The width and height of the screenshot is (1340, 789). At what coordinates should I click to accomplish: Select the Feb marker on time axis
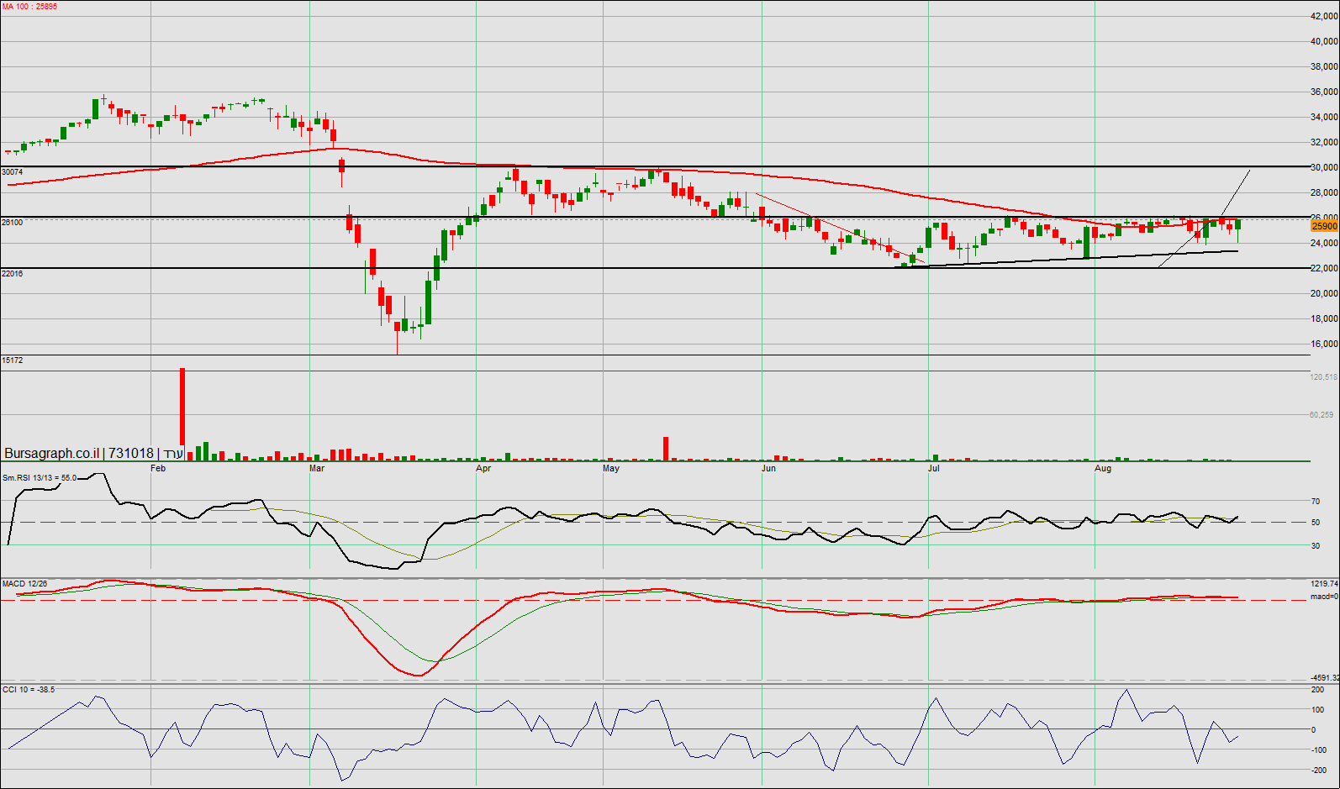pos(158,468)
